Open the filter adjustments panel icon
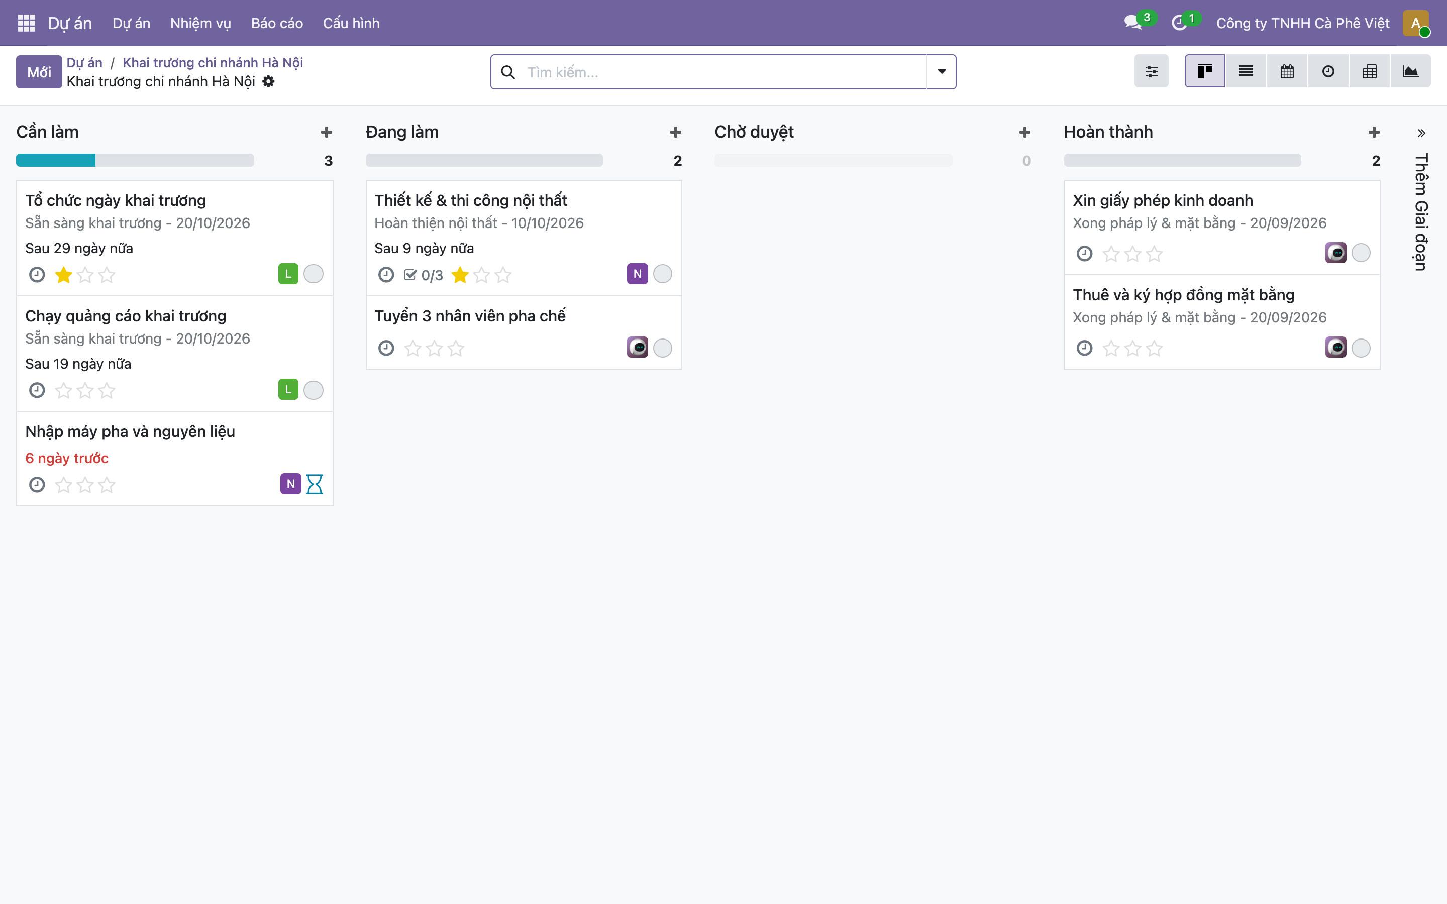 (1151, 72)
